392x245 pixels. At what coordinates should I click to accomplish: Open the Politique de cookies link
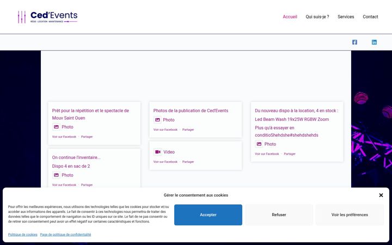click(22, 235)
